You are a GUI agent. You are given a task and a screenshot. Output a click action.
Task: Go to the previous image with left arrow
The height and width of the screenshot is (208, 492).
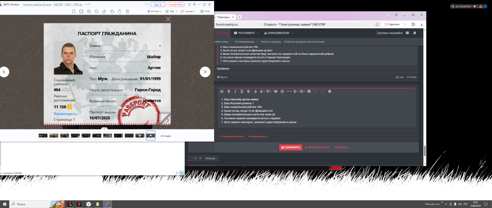[x=4, y=72]
